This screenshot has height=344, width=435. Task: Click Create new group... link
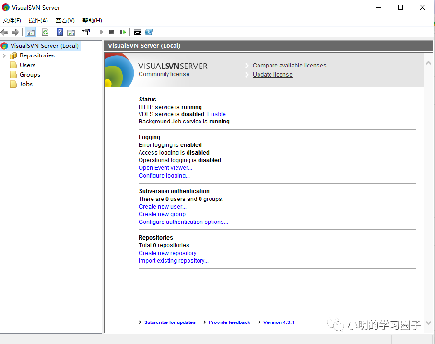pyautogui.click(x=164, y=214)
